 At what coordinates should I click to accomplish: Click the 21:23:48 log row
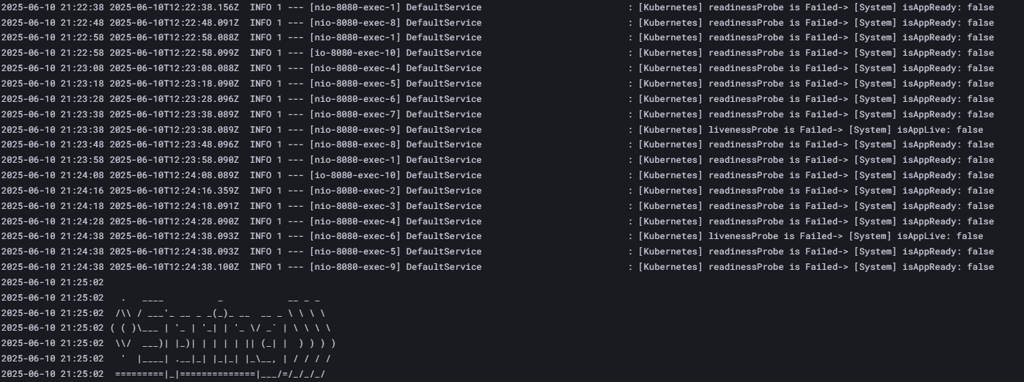pos(293,145)
